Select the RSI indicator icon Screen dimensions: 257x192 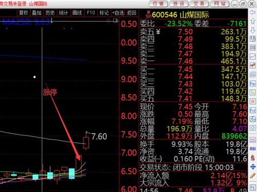click(252, 149)
